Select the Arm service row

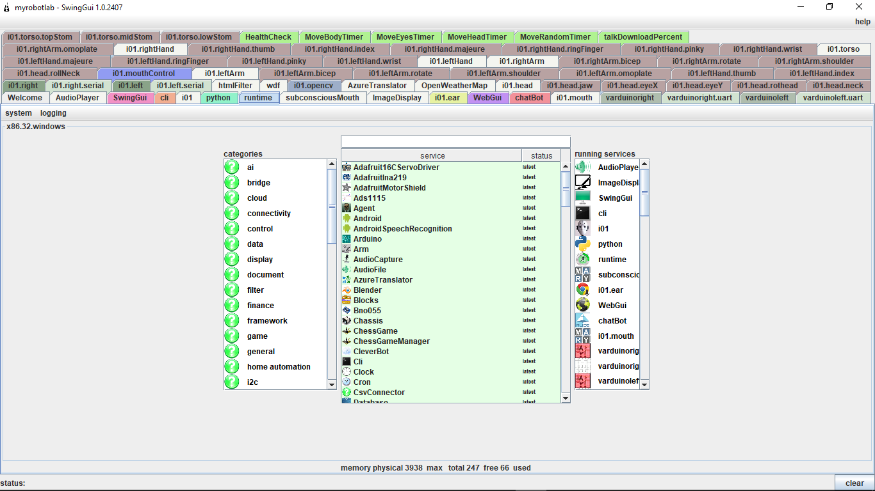click(451, 249)
